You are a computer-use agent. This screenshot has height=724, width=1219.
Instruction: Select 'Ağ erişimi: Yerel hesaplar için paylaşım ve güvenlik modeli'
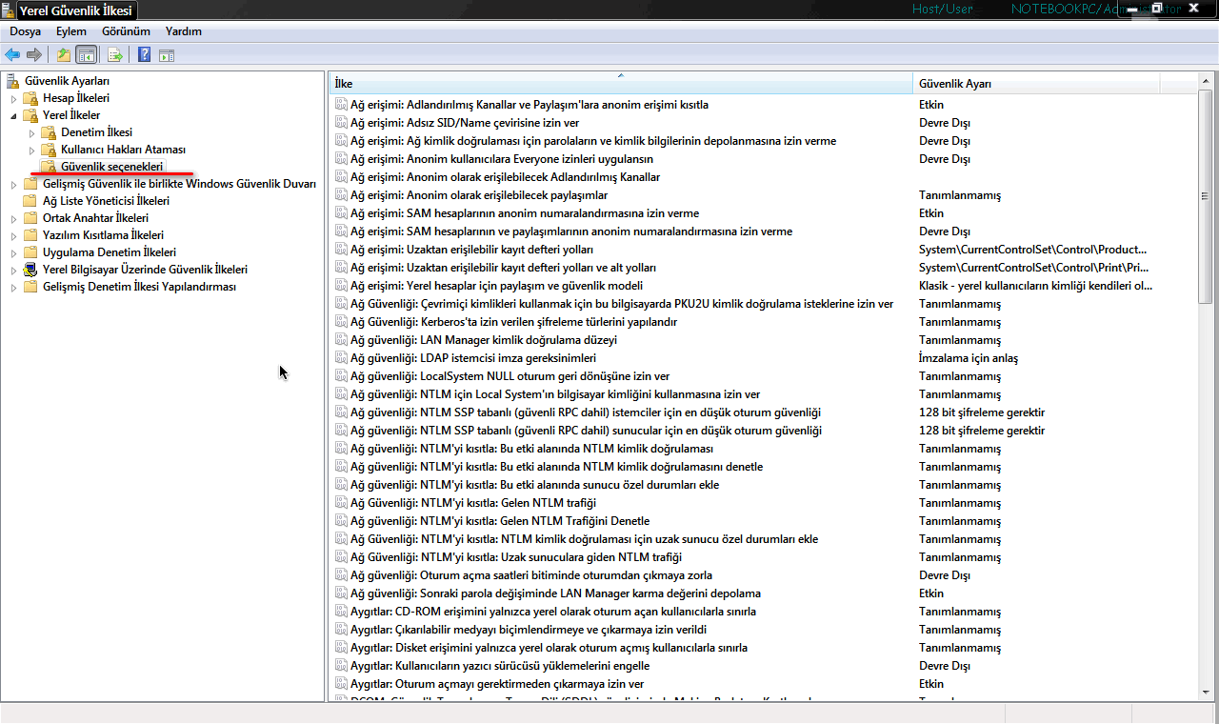(x=496, y=286)
